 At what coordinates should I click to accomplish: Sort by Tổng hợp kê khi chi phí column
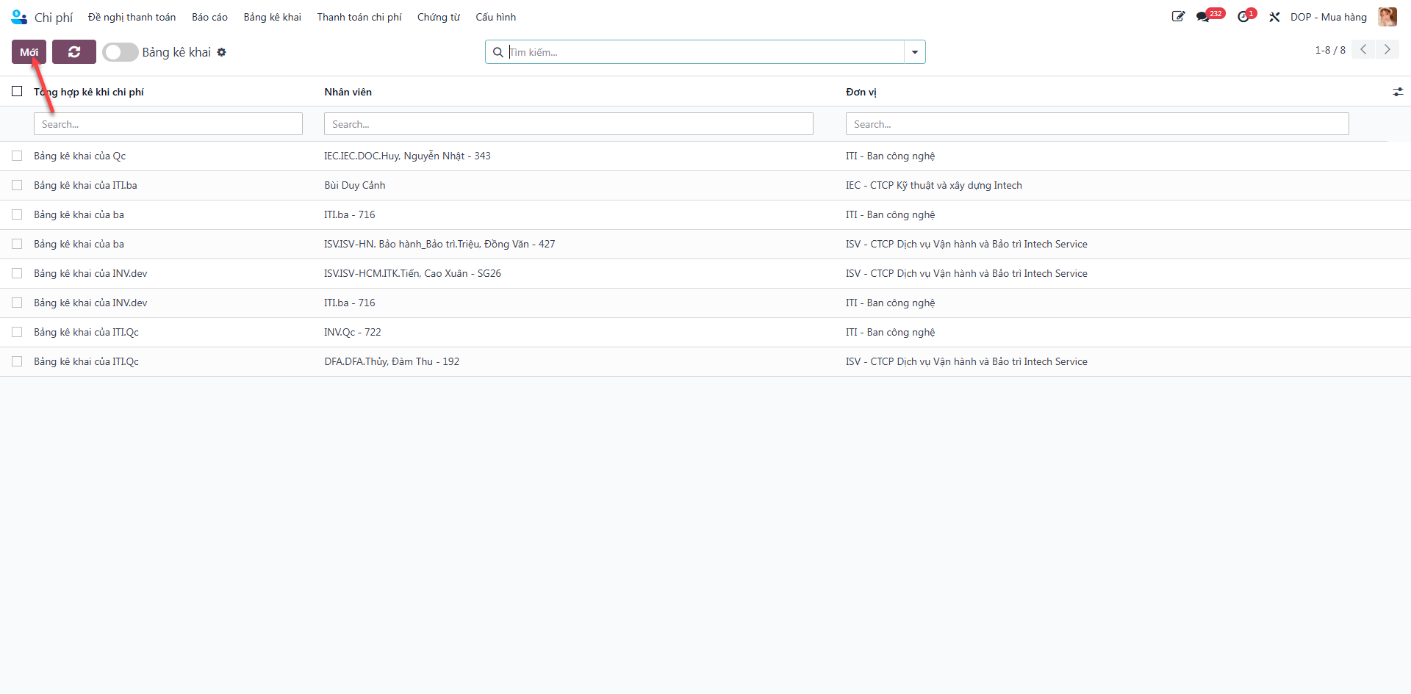(89, 92)
